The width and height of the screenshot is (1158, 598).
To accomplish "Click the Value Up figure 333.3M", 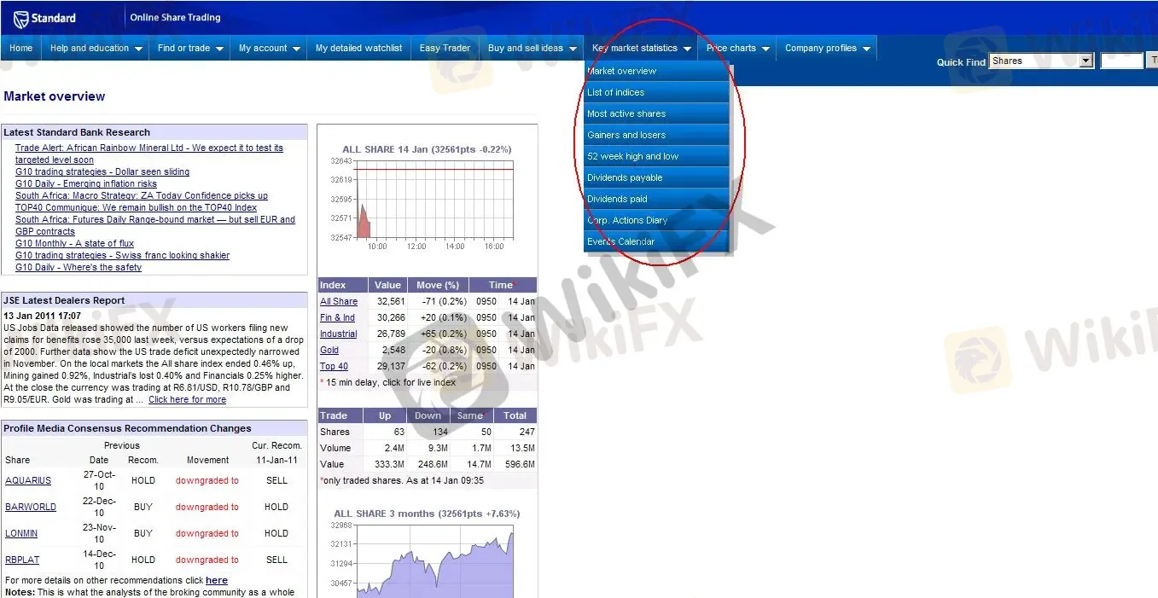I will (389, 464).
